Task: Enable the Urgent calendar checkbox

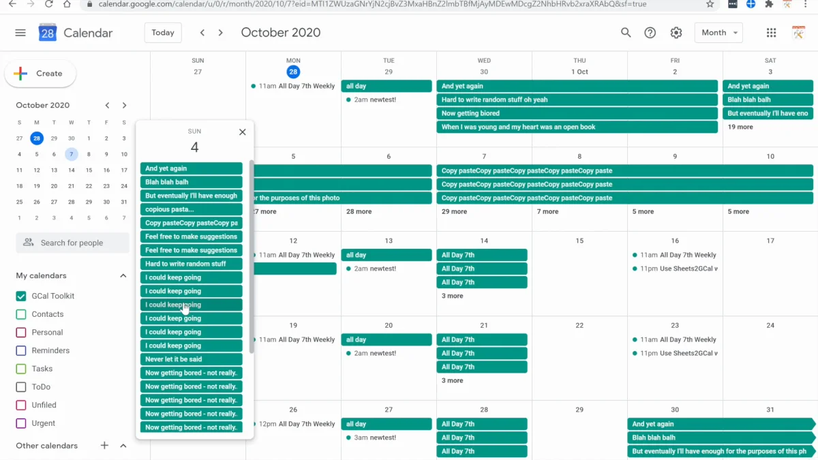Action: pos(21,423)
